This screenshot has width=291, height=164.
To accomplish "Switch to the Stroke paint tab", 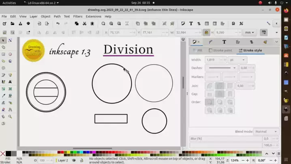I will 220,51.
